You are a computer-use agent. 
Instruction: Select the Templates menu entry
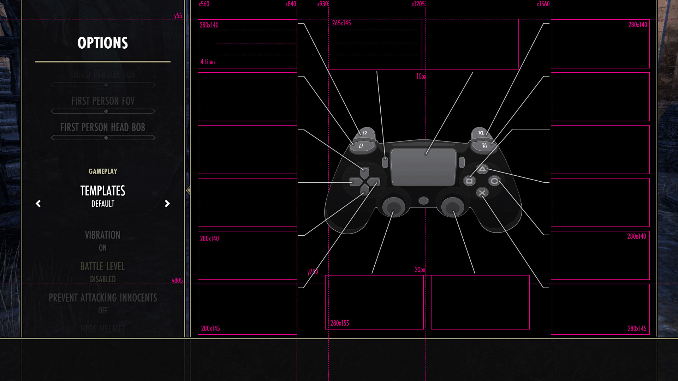102,191
